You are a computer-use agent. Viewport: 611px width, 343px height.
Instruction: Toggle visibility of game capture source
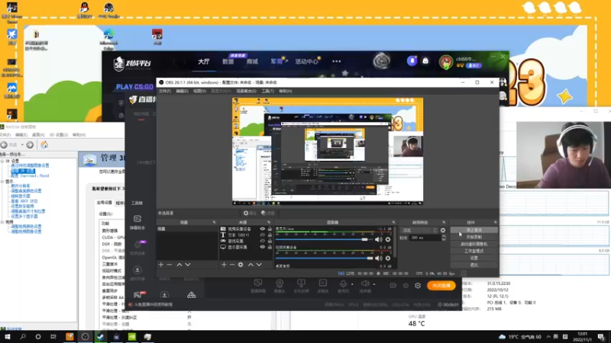click(x=263, y=241)
